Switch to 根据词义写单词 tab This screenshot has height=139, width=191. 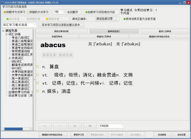[x=104, y=37]
